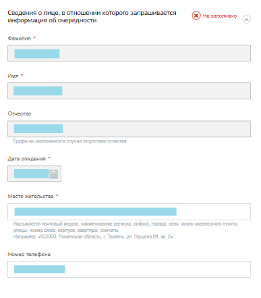Viewport: 261px width, 298px height.
Task: Click the Имя field label
Action: tap(13, 76)
